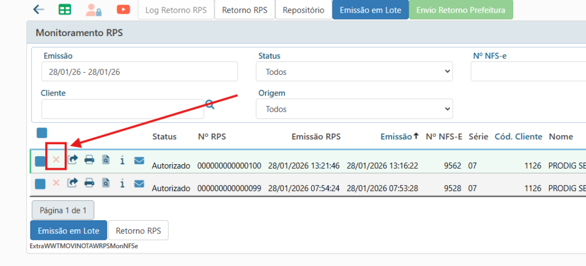Open info icon for RPS 000000000000099

[122, 183]
